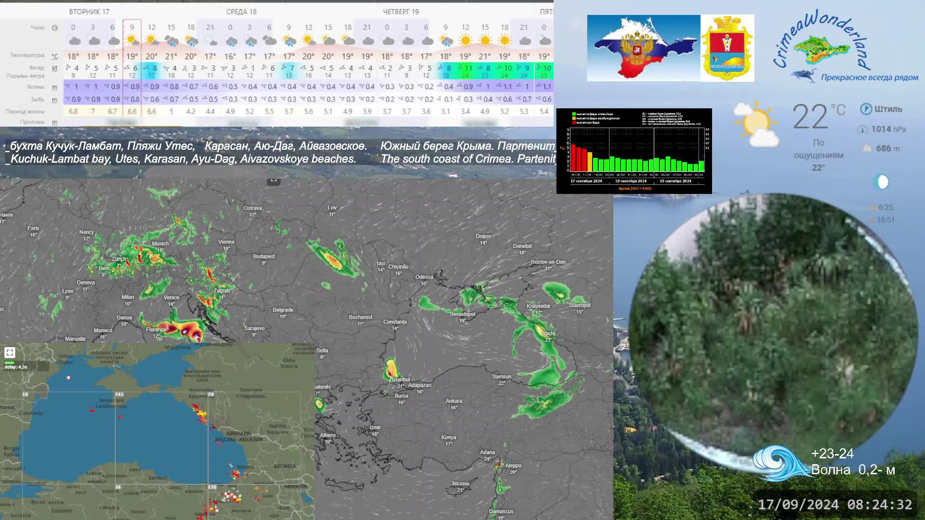Screen dimensions: 925x520
Task: Click the Munich label on radar map
Action: point(160,244)
